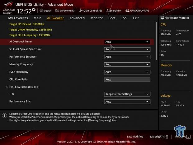Open Performance Enhancer dropdown
Viewport: 193px width, 145px height.
click(127, 57)
